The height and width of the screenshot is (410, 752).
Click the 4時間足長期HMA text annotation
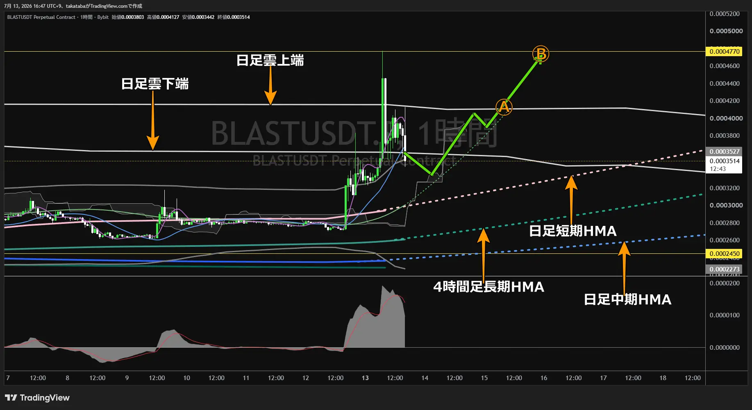(488, 287)
